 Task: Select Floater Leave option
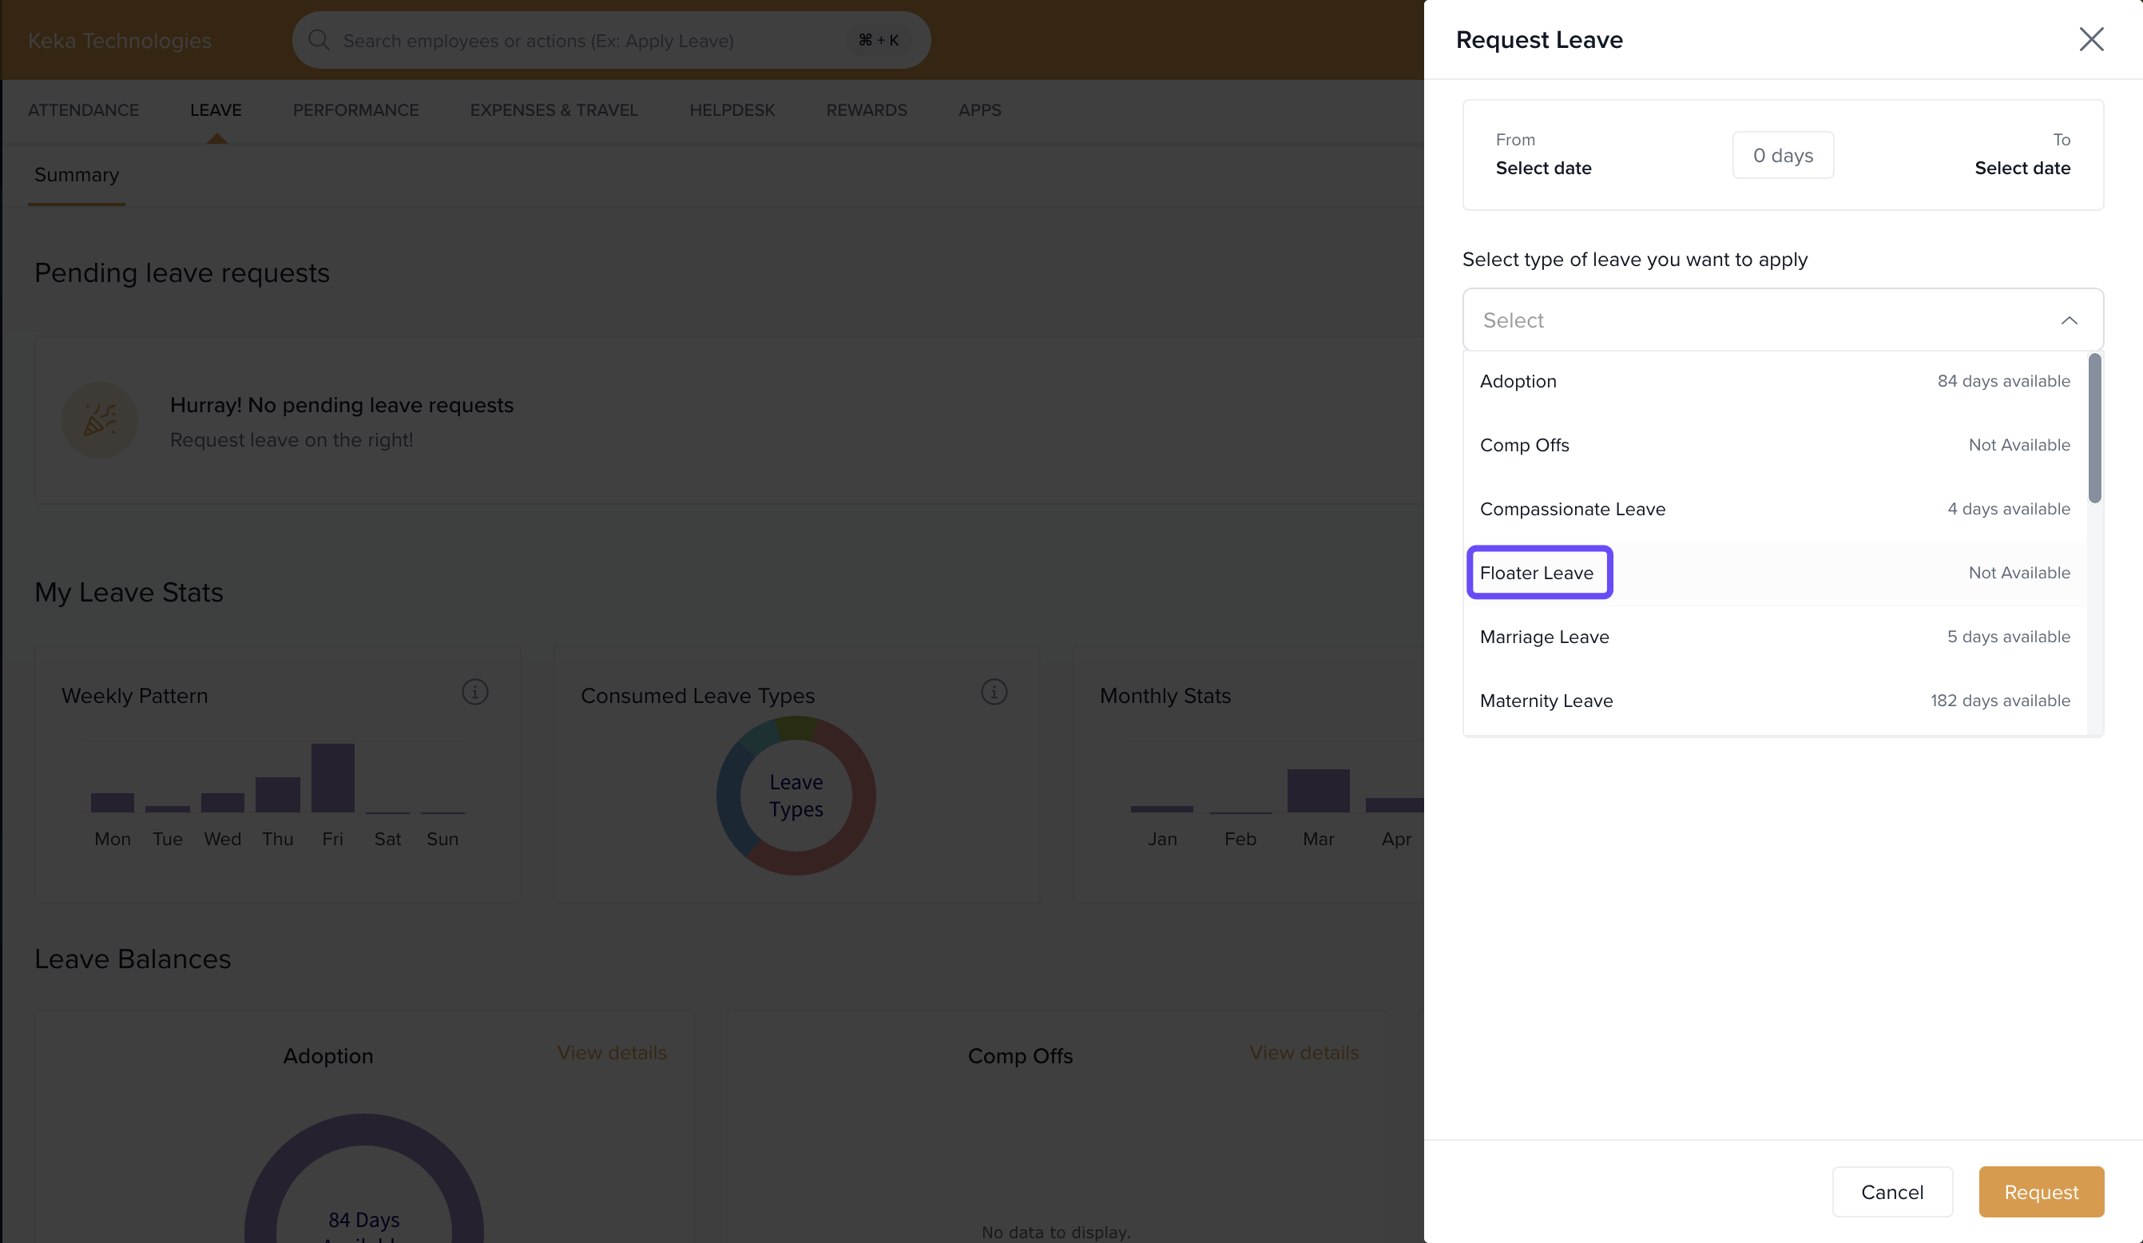tap(1536, 573)
